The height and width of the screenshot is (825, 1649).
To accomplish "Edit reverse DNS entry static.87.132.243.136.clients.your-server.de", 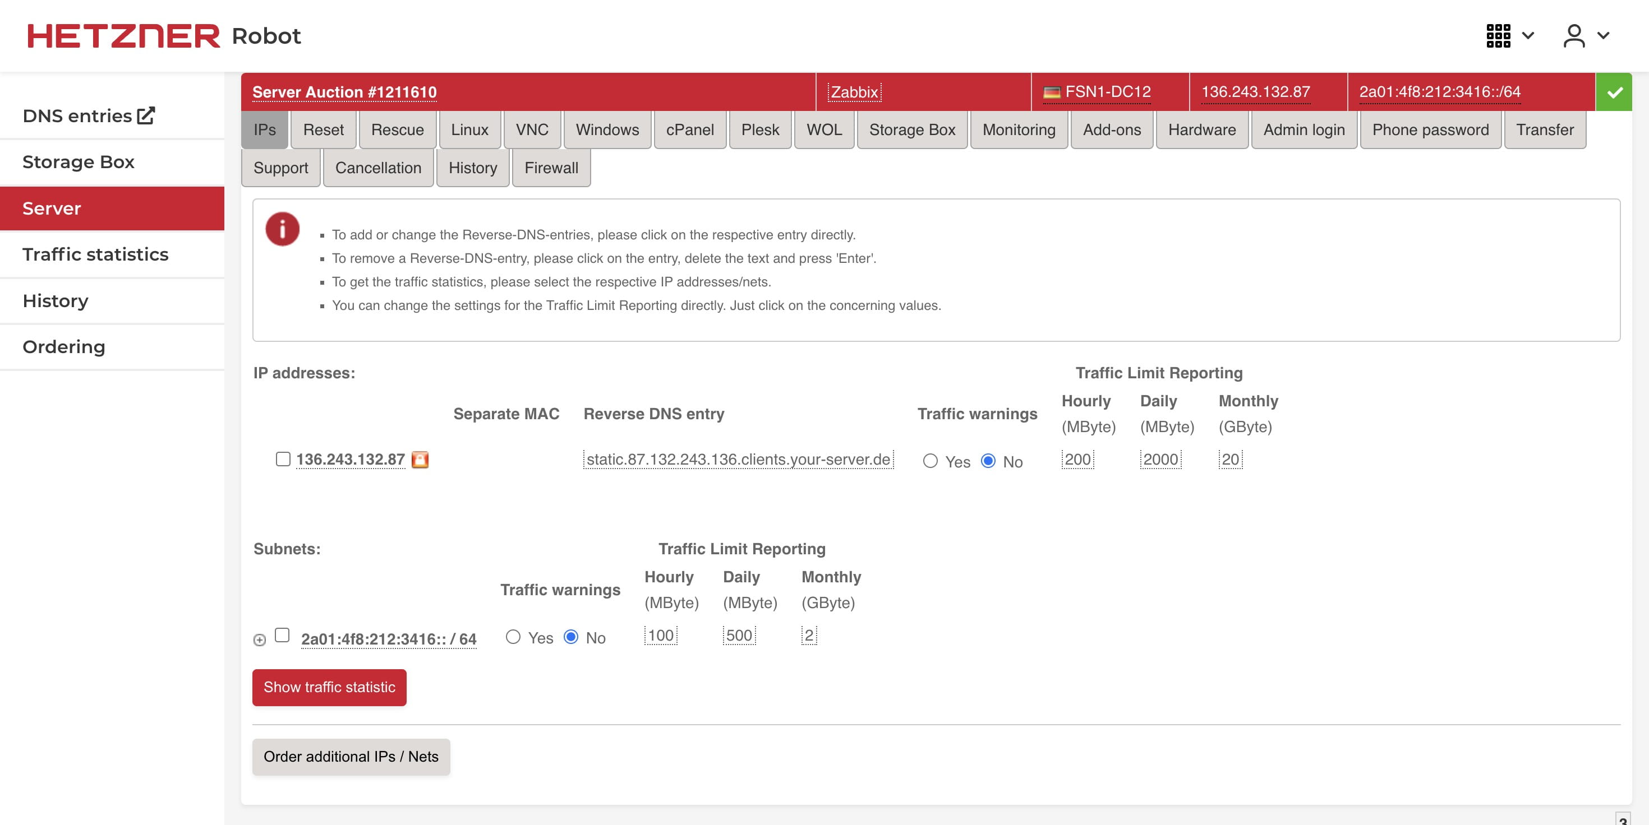I will pos(738,460).
